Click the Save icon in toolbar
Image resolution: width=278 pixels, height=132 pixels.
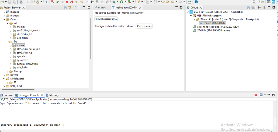pos(10,2)
